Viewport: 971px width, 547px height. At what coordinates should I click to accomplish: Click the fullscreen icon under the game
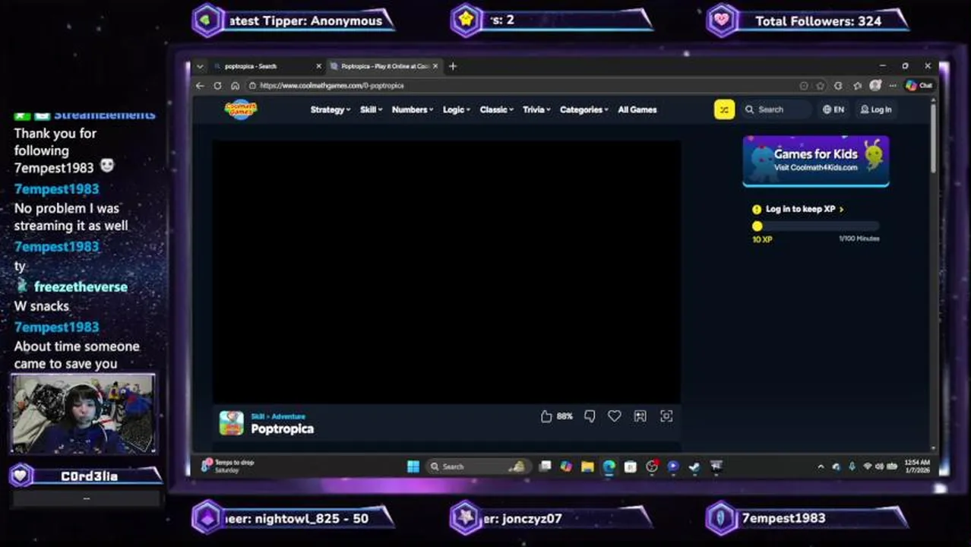click(x=666, y=416)
